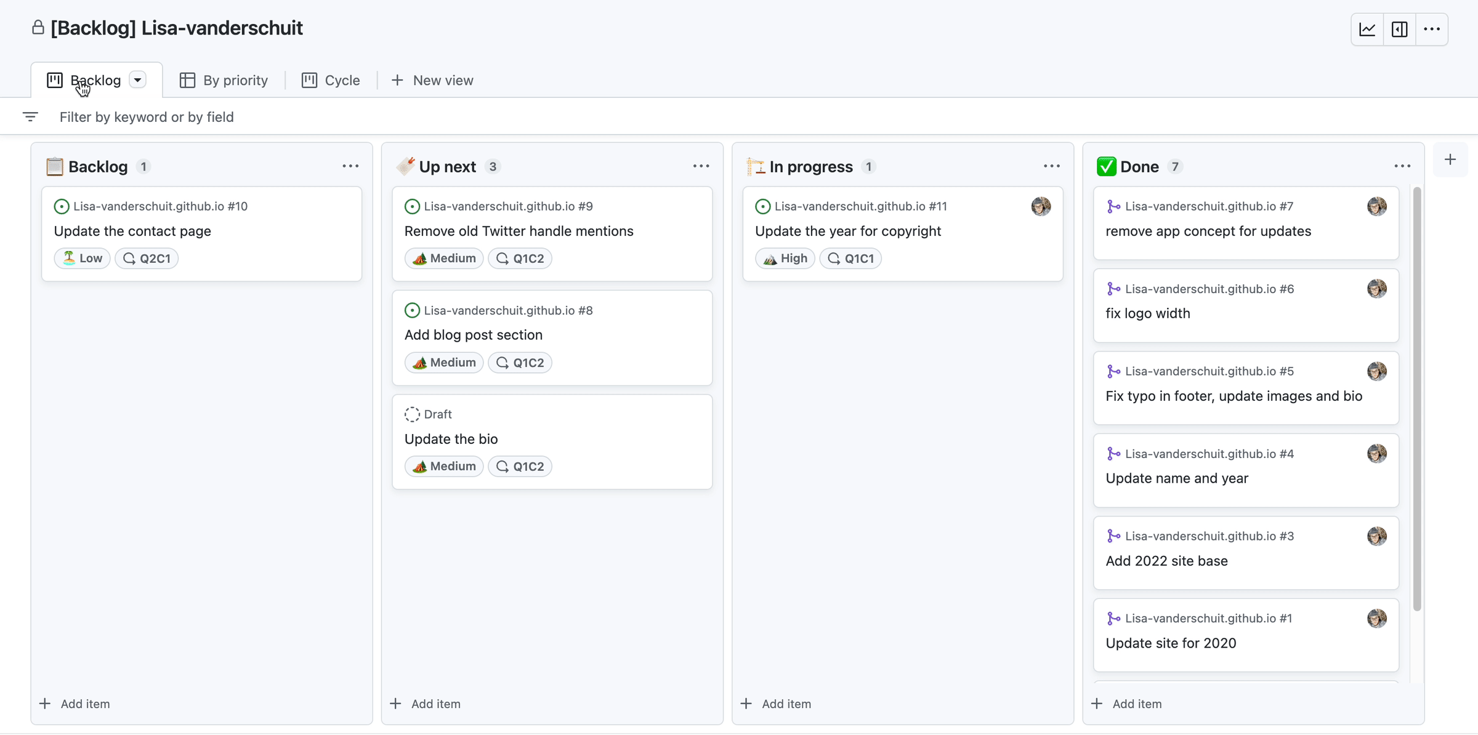The height and width of the screenshot is (735, 1478).
Task: Click Low priority label on card #10
Action: pos(83,259)
